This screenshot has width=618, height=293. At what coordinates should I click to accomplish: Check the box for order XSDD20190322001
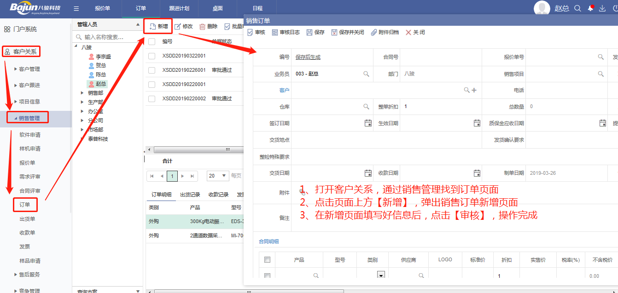tap(152, 56)
